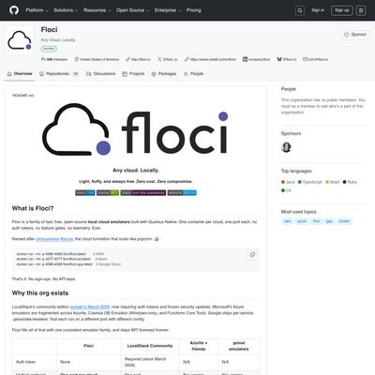Click Sign in
375x375 pixels.
(318, 10)
